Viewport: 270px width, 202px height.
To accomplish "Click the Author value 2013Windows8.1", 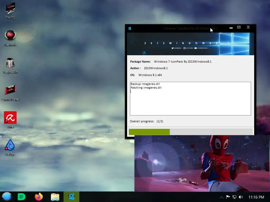I will pos(156,68).
